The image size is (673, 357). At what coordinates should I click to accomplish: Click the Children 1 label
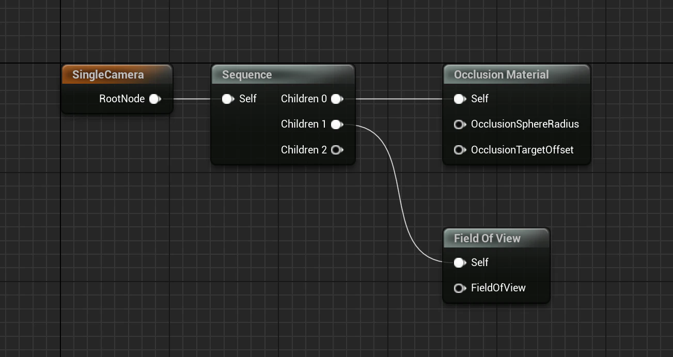click(x=304, y=124)
